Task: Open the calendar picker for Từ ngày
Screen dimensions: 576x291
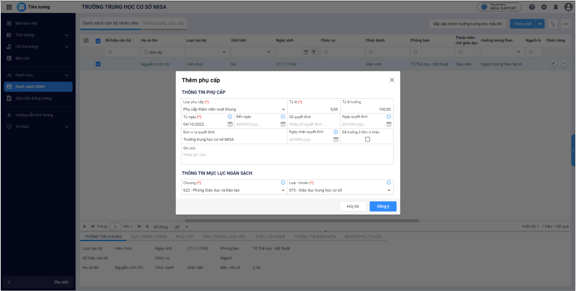Action: coord(230,124)
